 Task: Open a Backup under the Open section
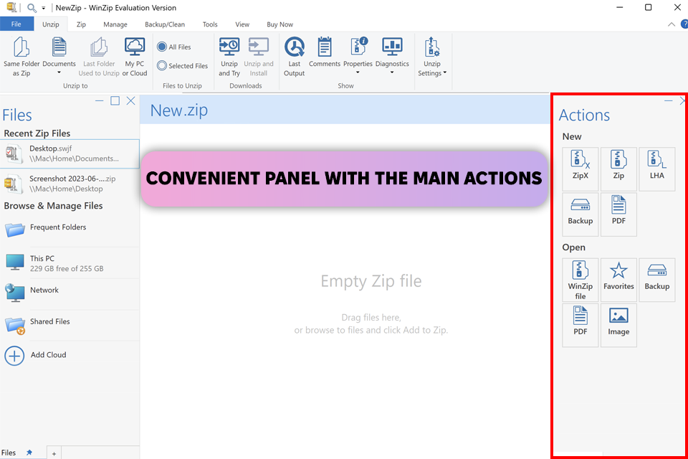tap(657, 280)
